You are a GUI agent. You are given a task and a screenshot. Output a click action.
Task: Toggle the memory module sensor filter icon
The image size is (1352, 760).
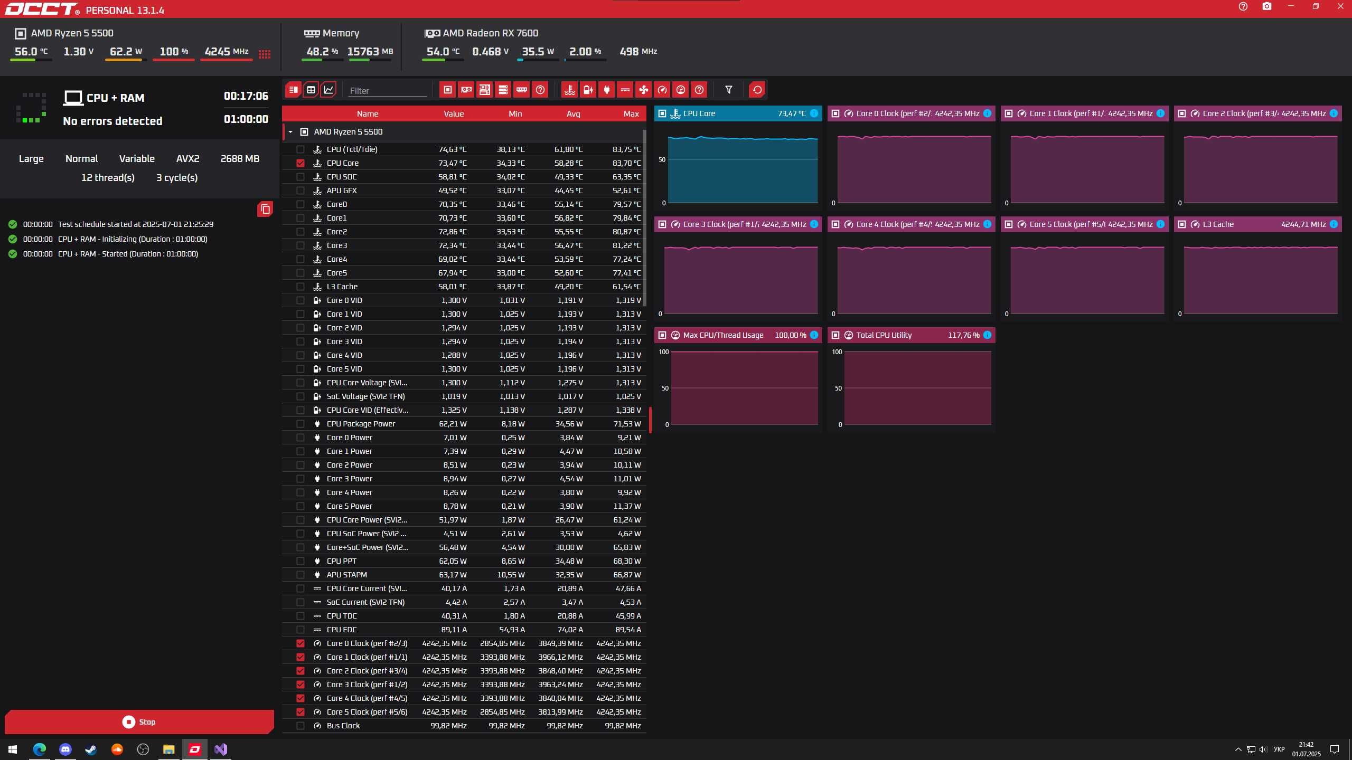point(522,90)
